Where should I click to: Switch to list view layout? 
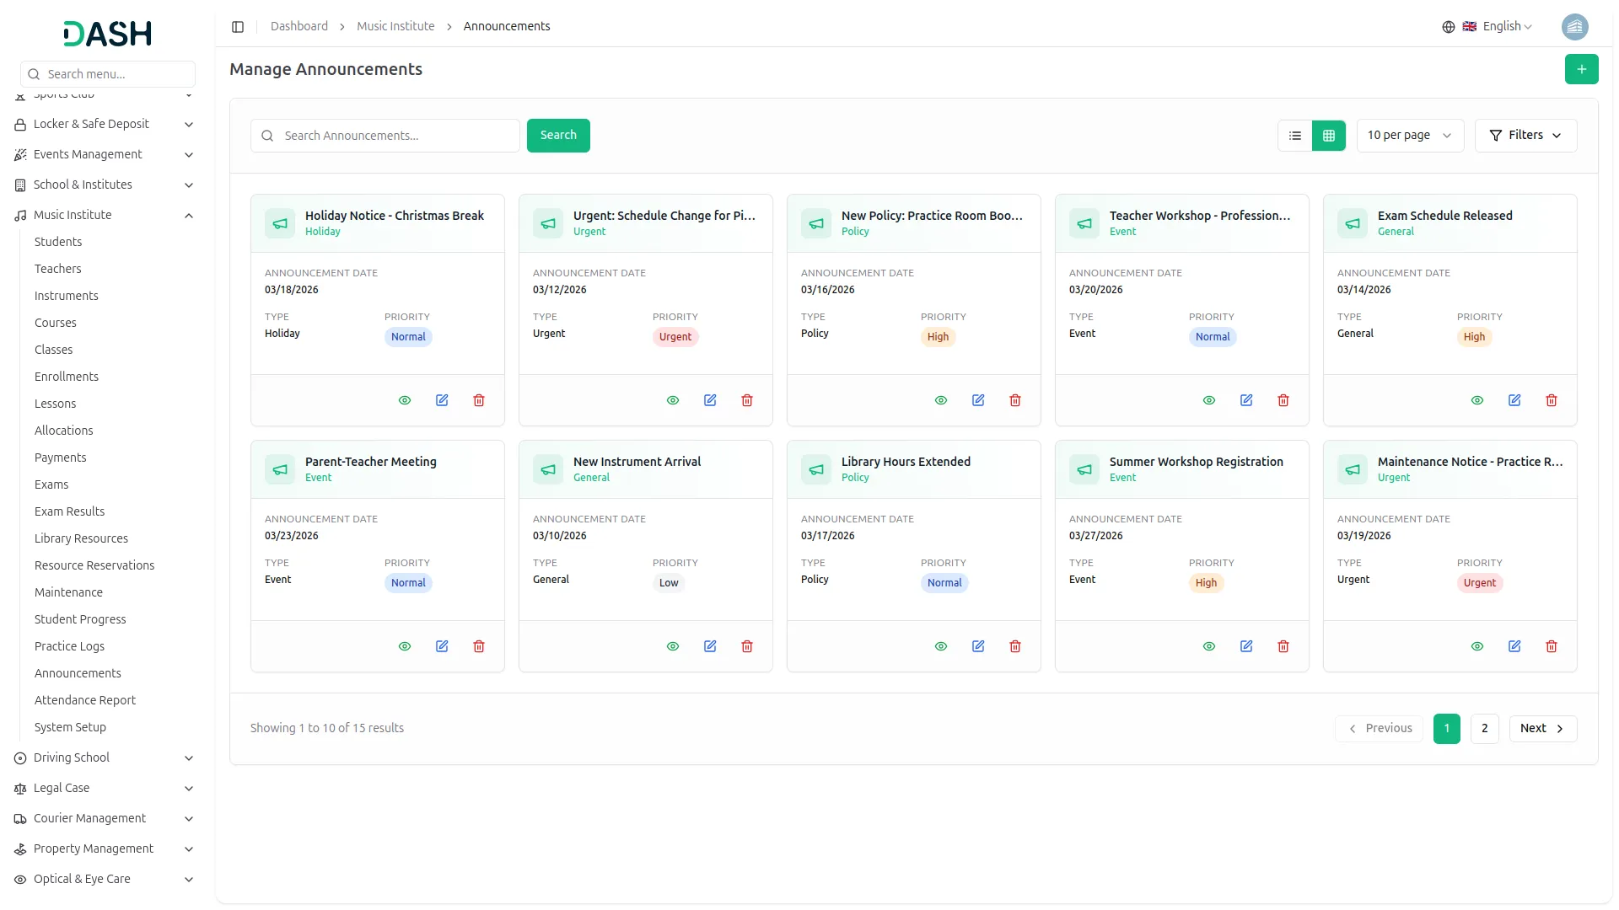1295,136
